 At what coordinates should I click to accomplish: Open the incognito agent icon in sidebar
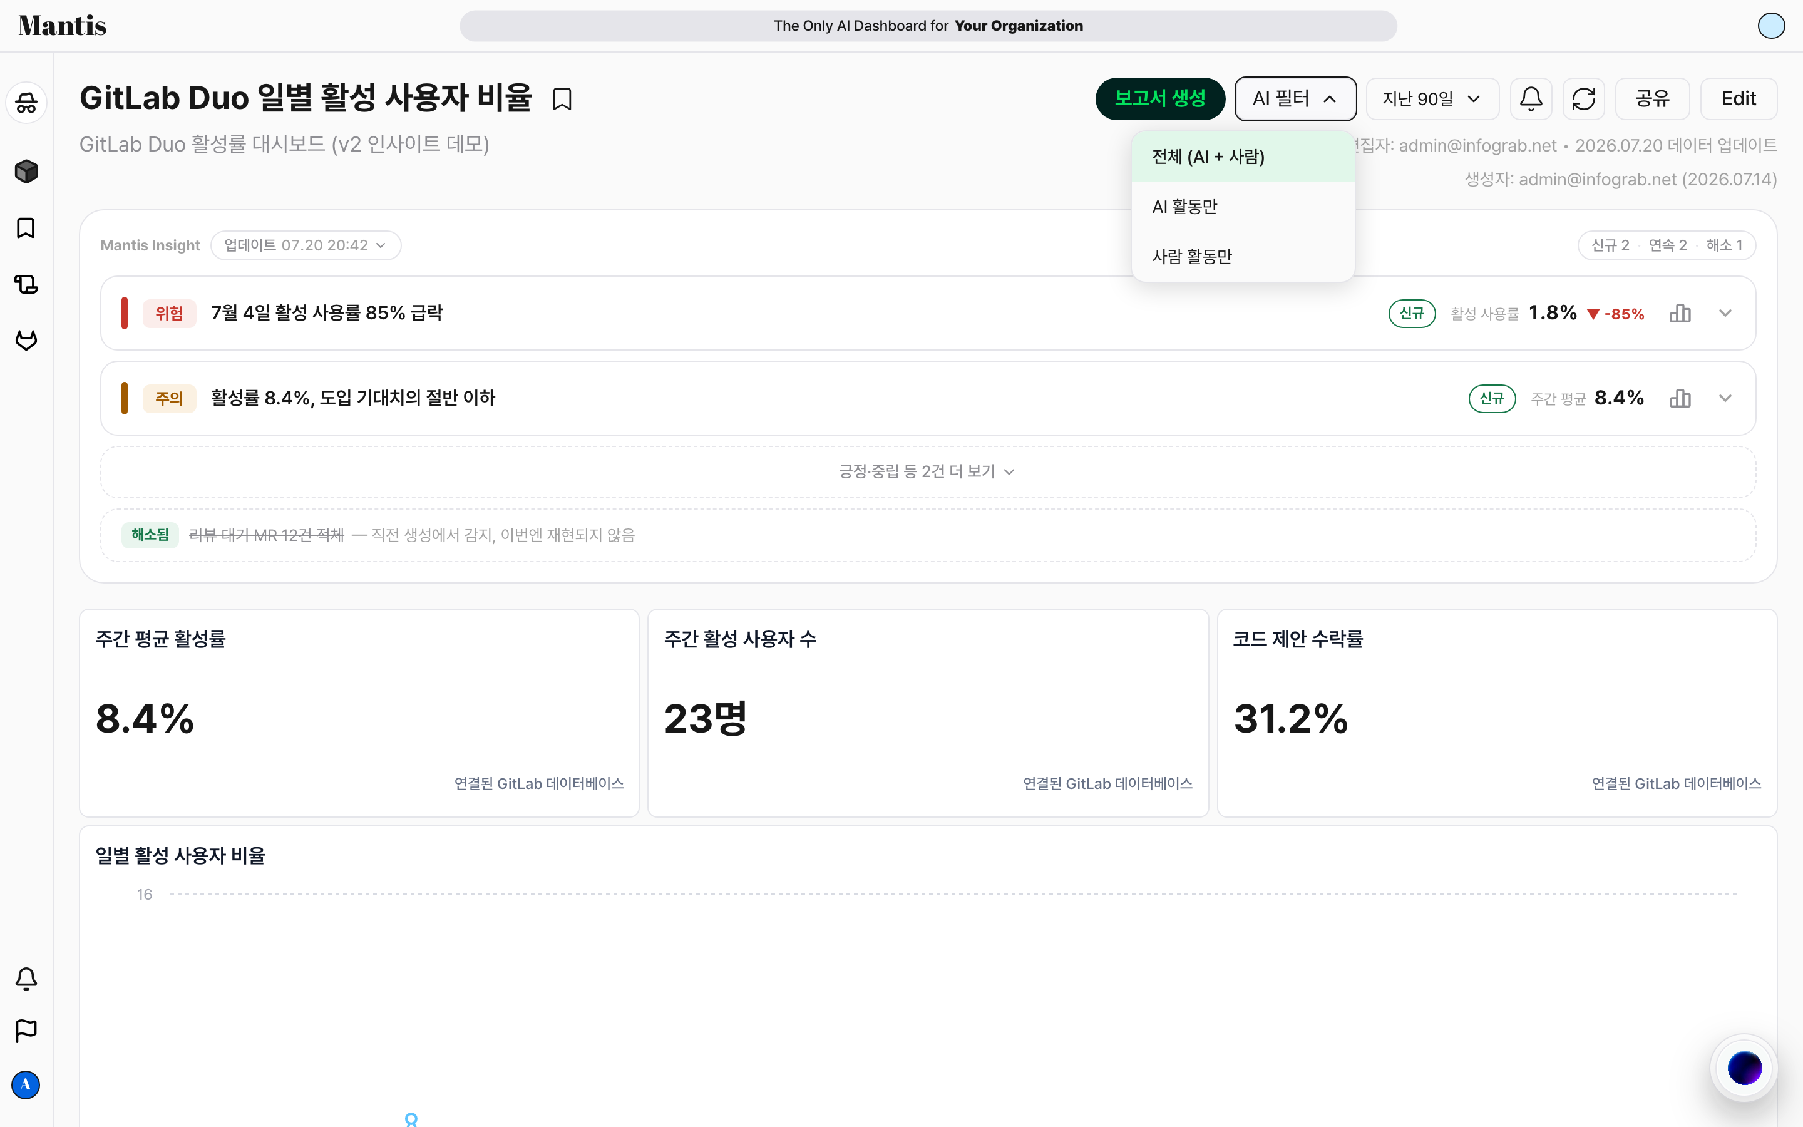pyautogui.click(x=26, y=103)
